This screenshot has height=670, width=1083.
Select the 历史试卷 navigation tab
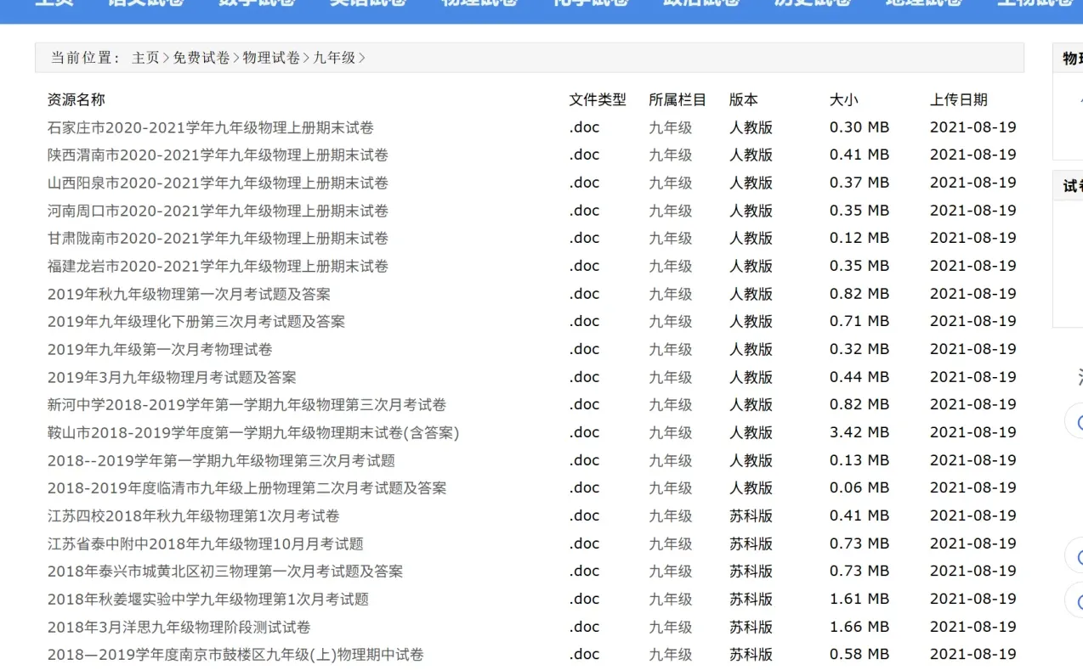812,4
